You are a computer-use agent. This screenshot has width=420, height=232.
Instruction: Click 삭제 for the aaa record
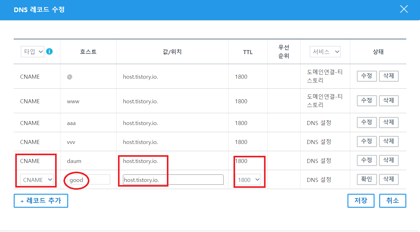pyautogui.click(x=389, y=123)
